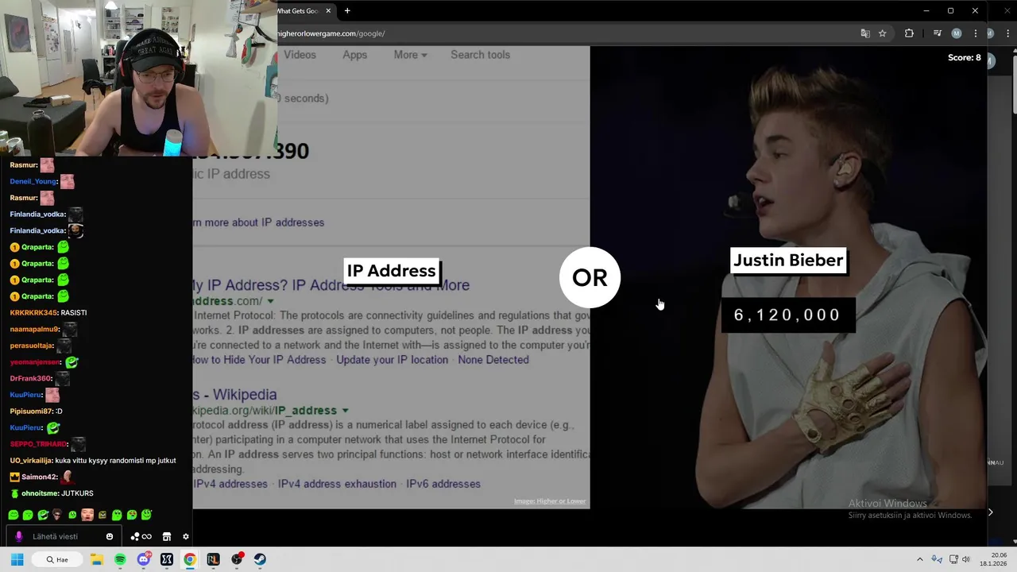Image resolution: width=1017 pixels, height=572 pixels.
Task: Click the Image: Higher or Lower credit
Action: pos(550,501)
